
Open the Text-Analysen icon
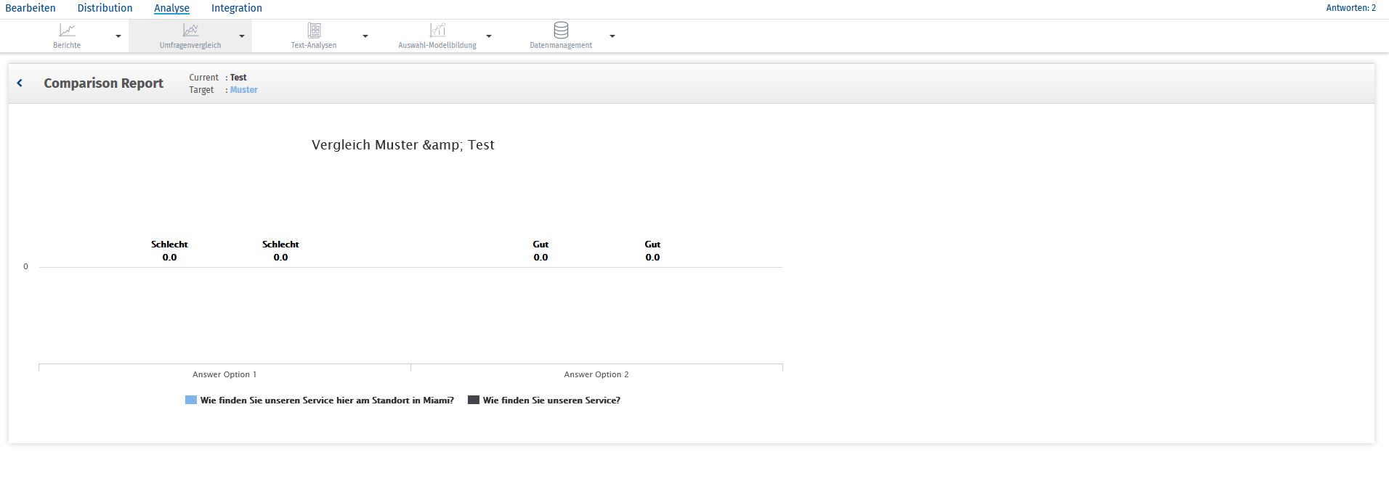pos(314,30)
